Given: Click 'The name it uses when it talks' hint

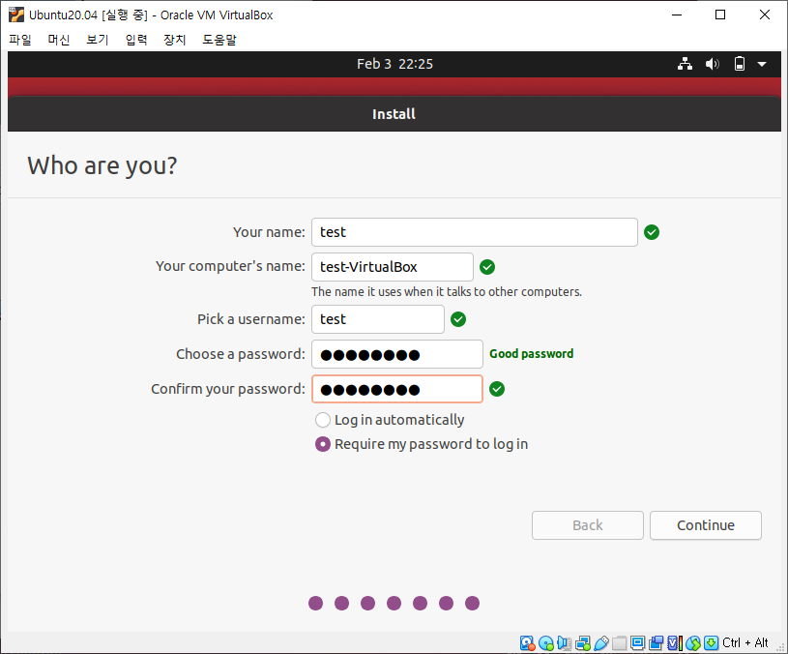Looking at the screenshot, I should tap(447, 292).
